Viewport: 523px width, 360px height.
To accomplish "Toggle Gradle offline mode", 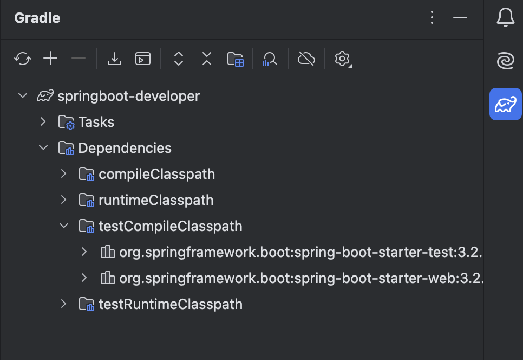I will (x=306, y=59).
